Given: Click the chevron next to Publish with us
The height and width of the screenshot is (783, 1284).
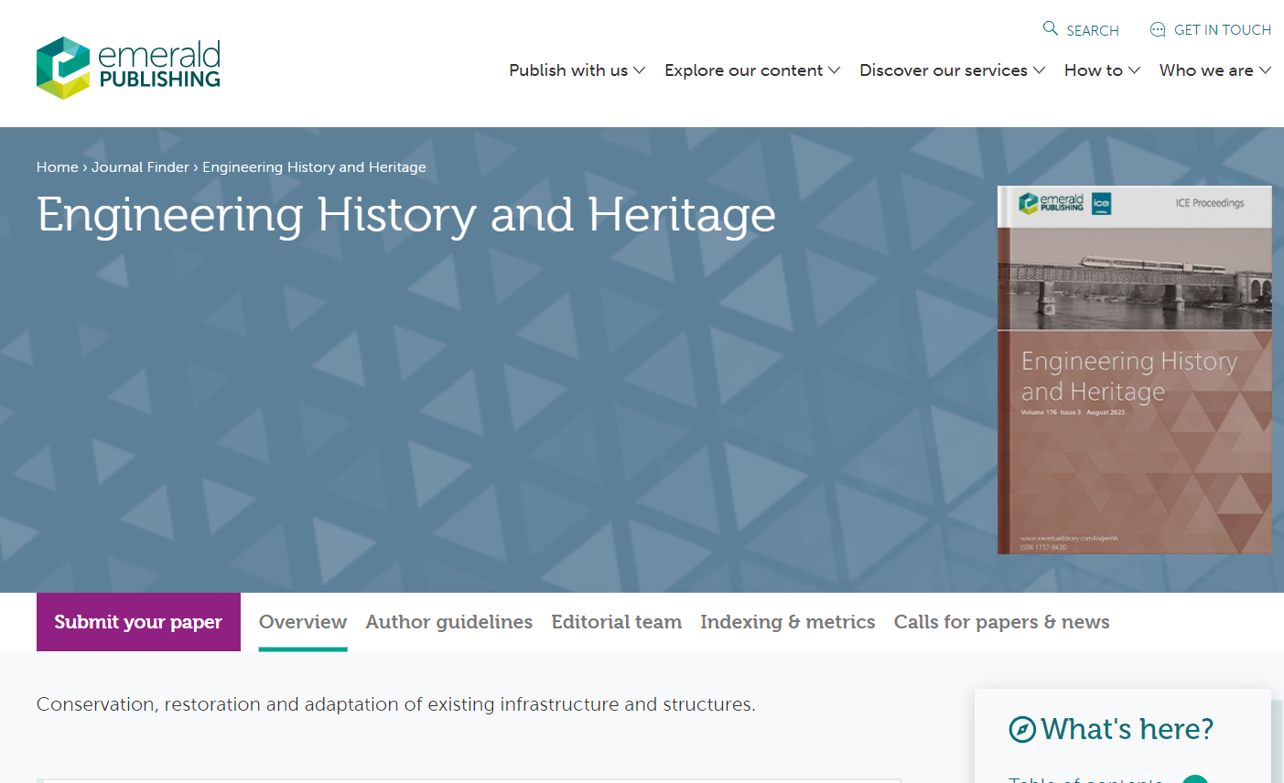Looking at the screenshot, I should (x=641, y=70).
